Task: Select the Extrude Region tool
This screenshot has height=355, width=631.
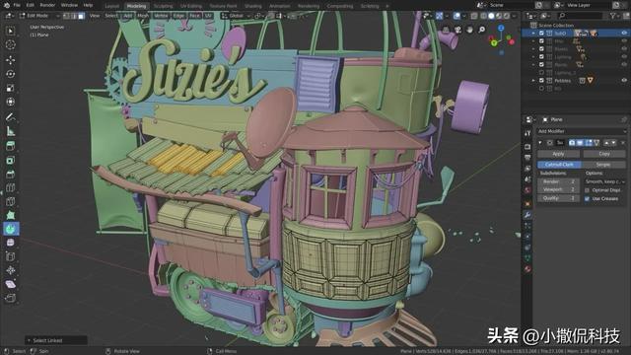Action: [x=11, y=146]
